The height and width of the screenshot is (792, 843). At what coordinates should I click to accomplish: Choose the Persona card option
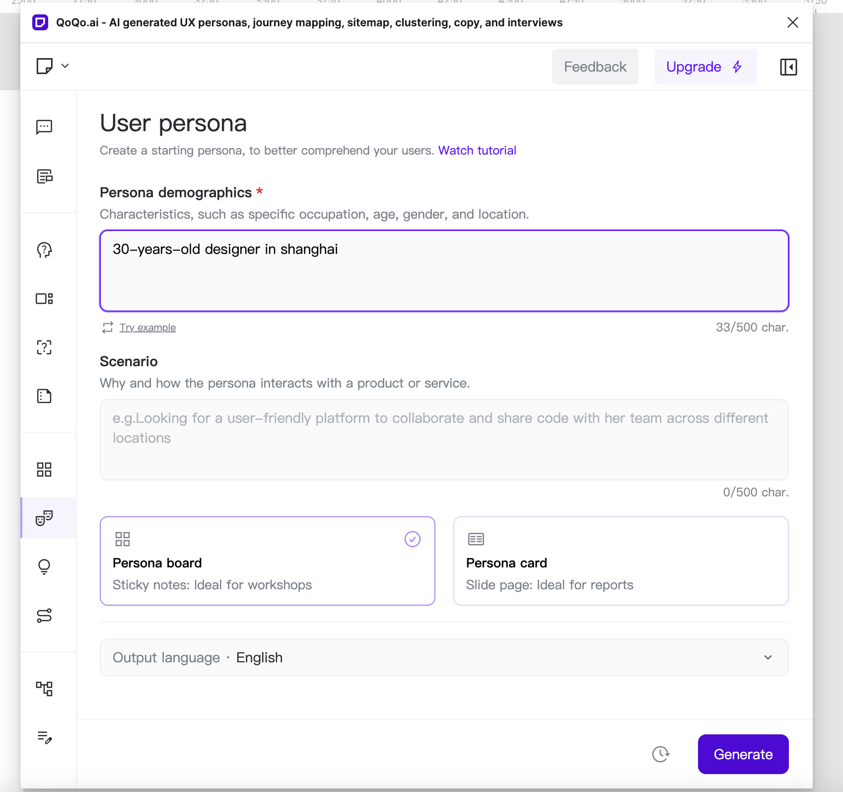pos(621,561)
